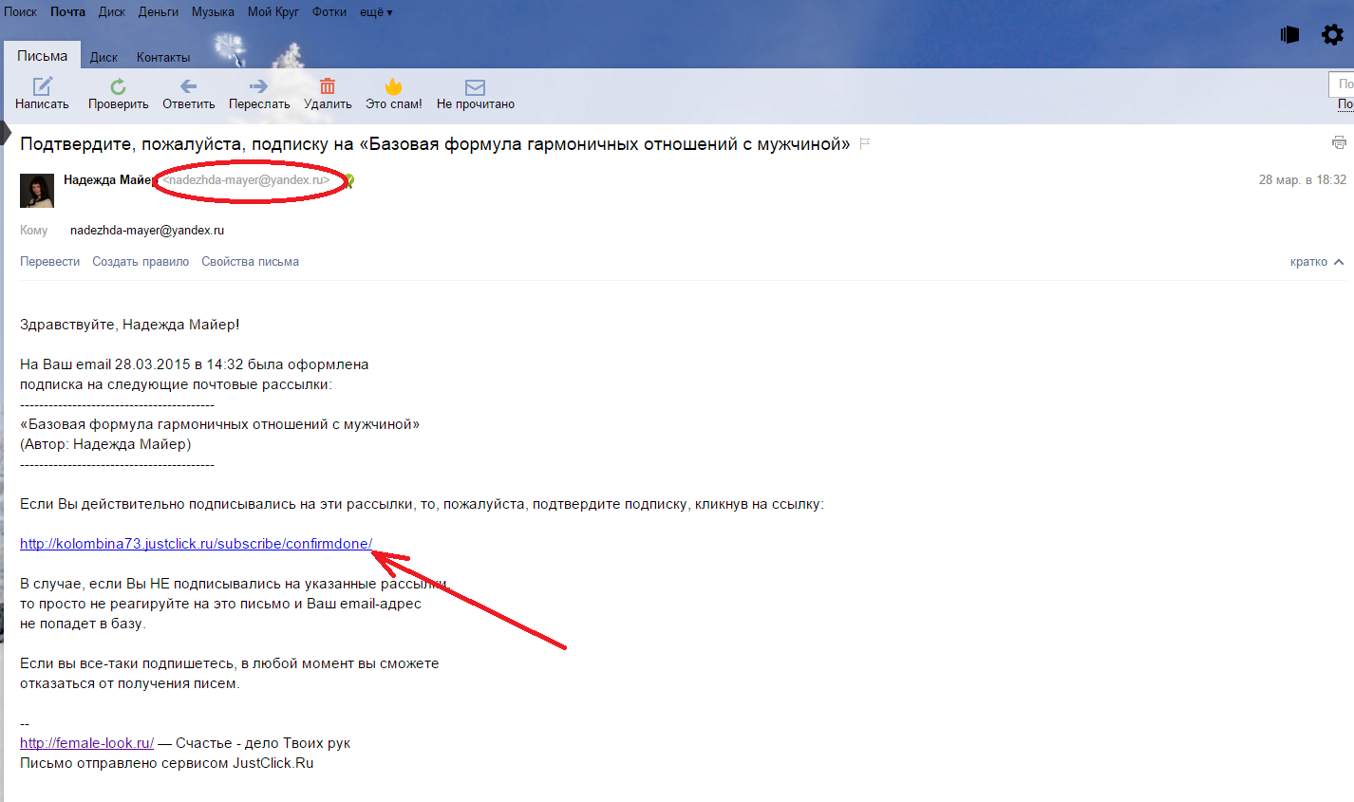
Task: Expand the ещё services dropdown
Action: 376,12
